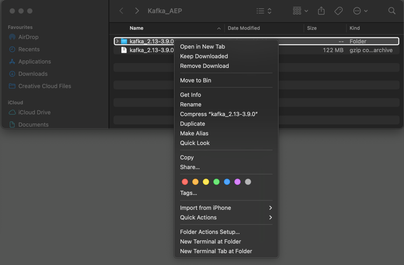This screenshot has height=265, width=404.
Task: Go forward with the Finder forward arrow
Action: tap(137, 11)
